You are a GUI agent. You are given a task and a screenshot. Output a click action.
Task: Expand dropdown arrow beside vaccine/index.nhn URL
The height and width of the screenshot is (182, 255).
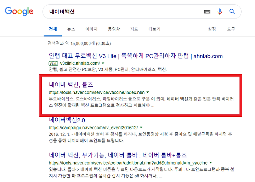click(x=148, y=92)
